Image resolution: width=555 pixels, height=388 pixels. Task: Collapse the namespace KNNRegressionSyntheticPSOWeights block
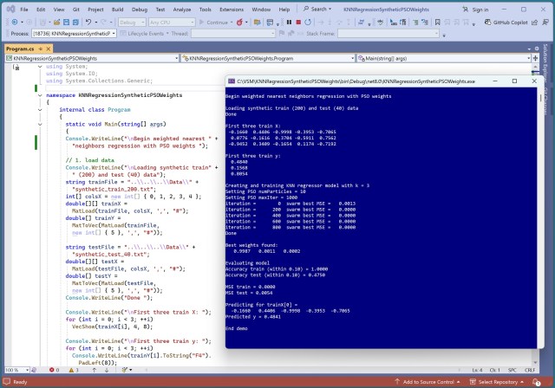tap(41, 96)
